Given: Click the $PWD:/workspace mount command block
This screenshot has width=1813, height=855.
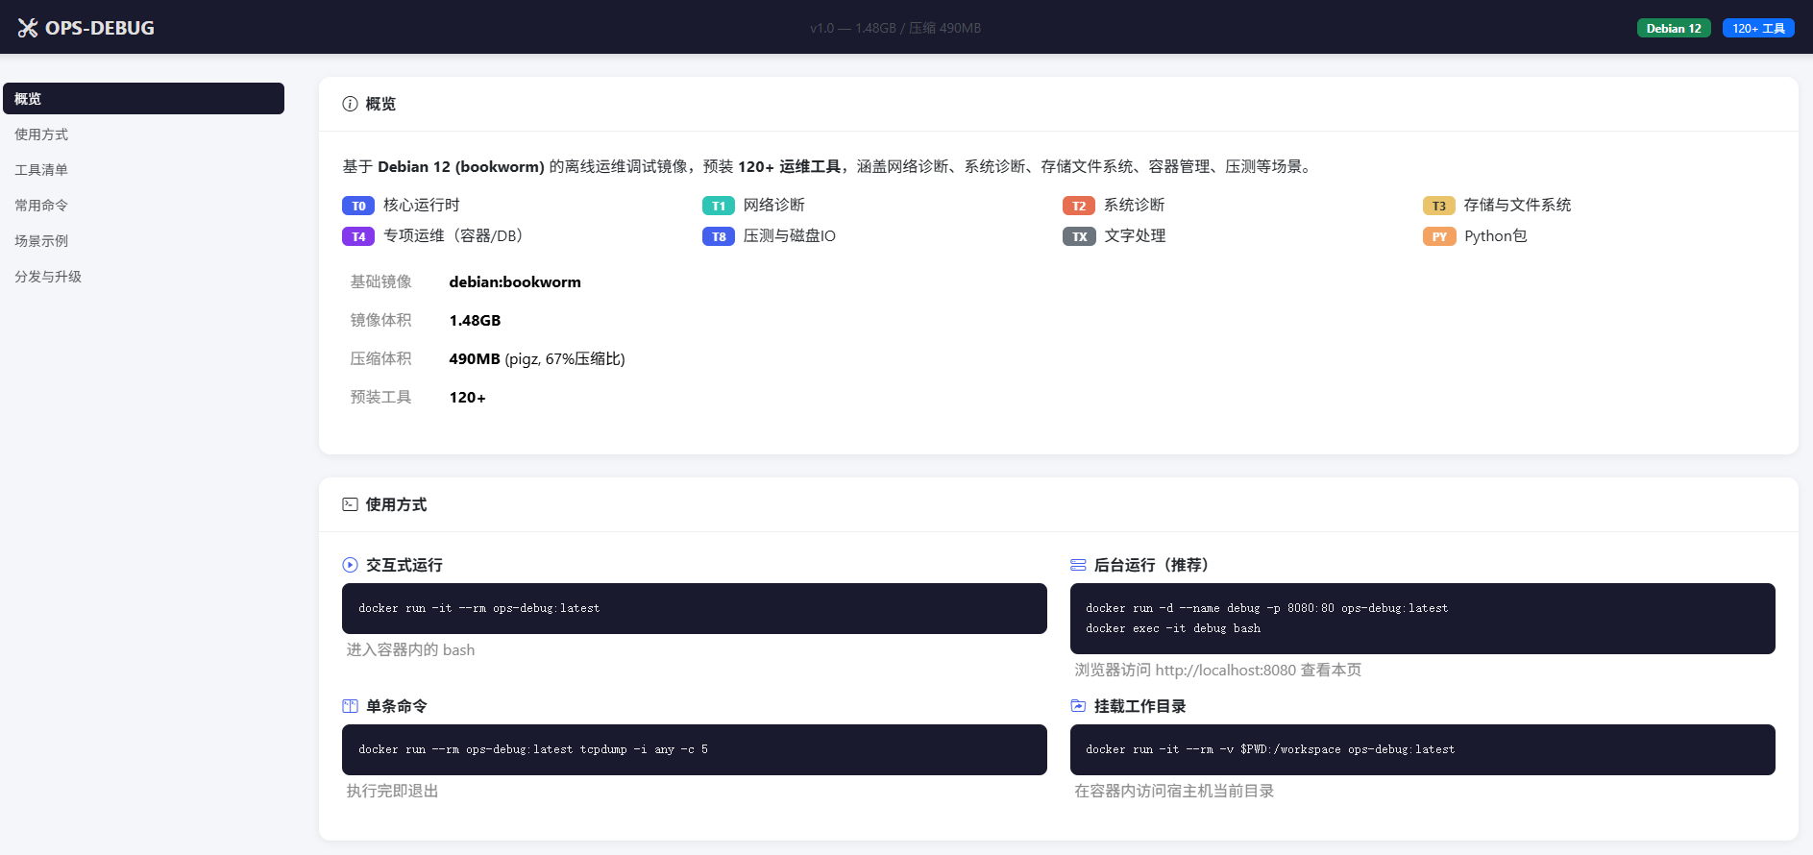Looking at the screenshot, I should (x=1423, y=749).
